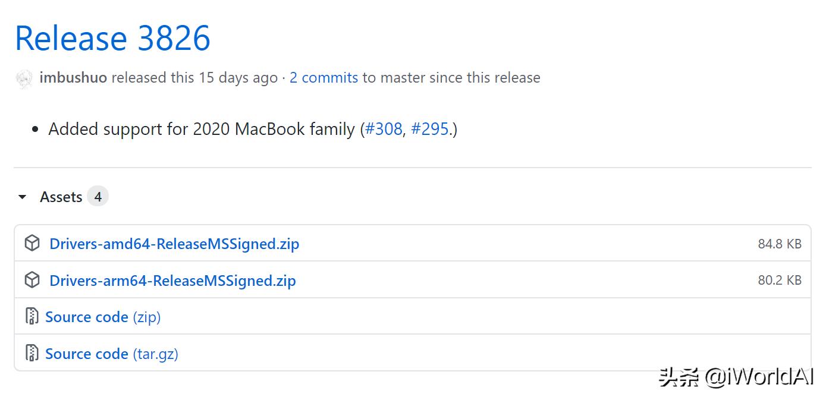Screen dimensions: 826x400
Task: Open the Release 3826 title link
Action: (x=112, y=38)
